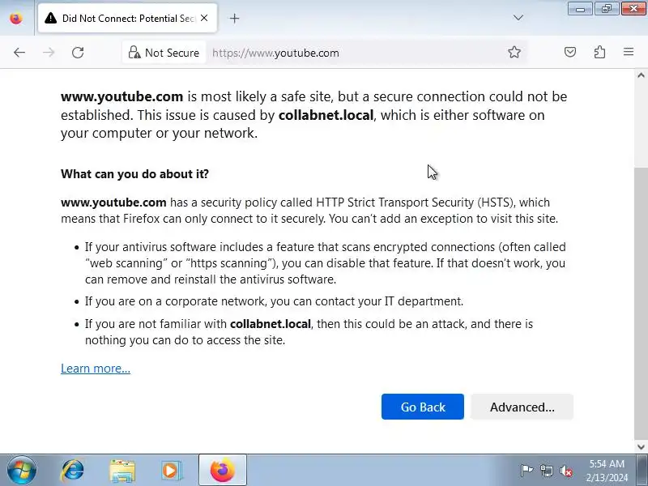The width and height of the screenshot is (648, 486).
Task: Reload the page with the refresh icon
Action: pyautogui.click(x=78, y=53)
